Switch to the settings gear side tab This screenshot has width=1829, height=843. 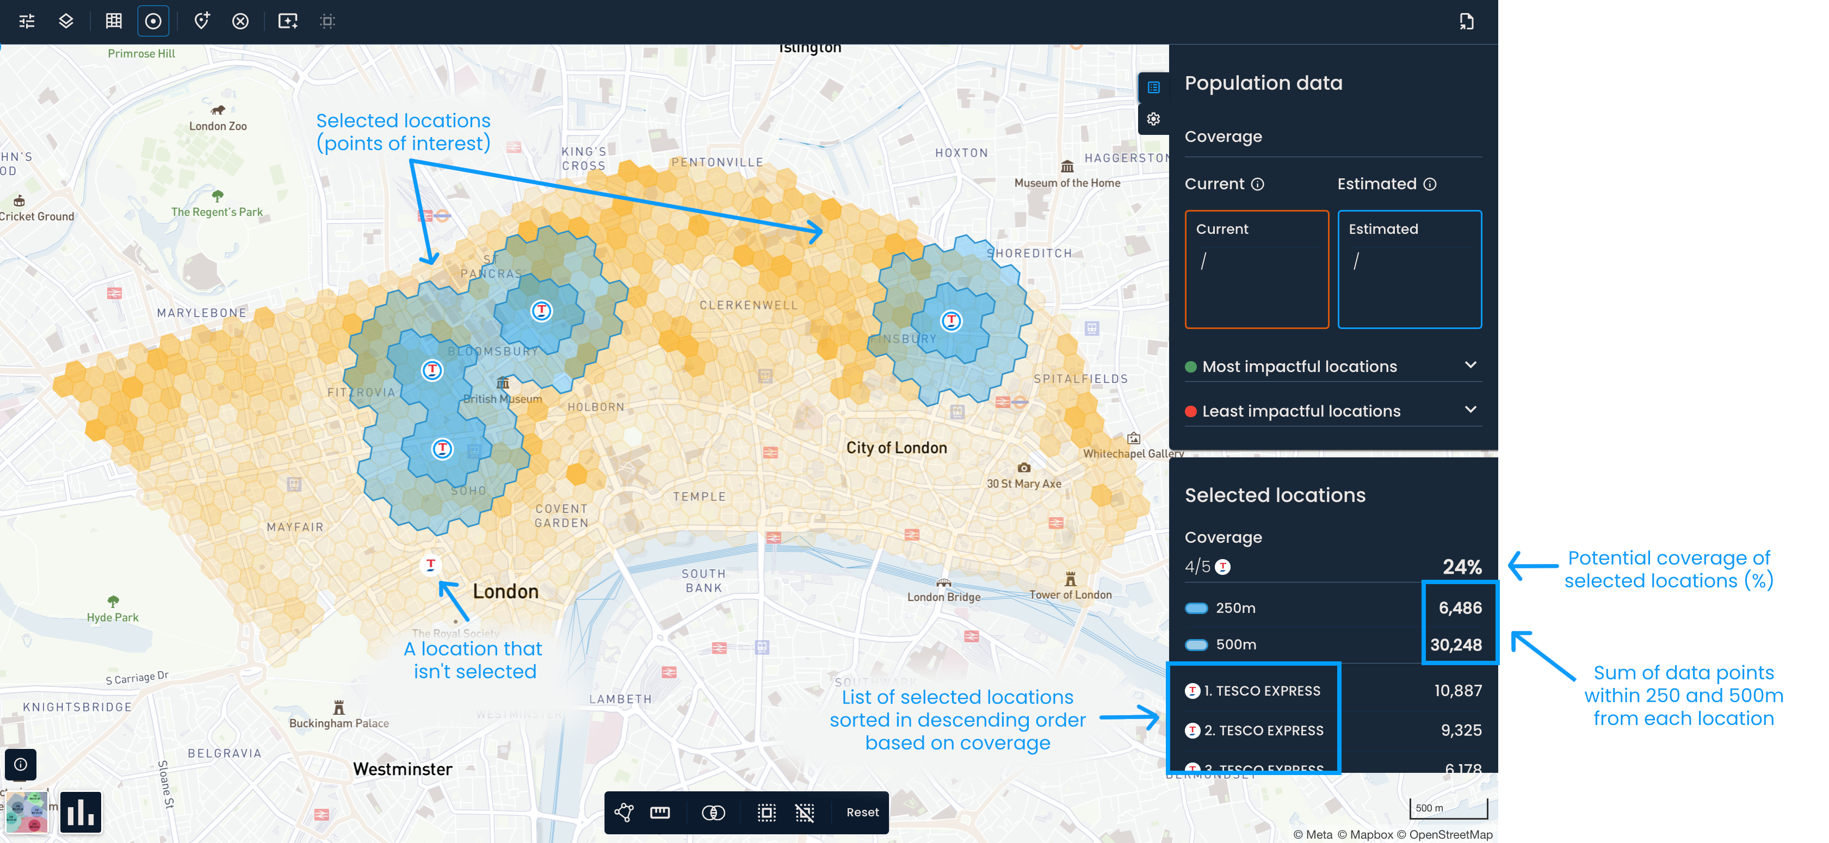pyautogui.click(x=1153, y=119)
